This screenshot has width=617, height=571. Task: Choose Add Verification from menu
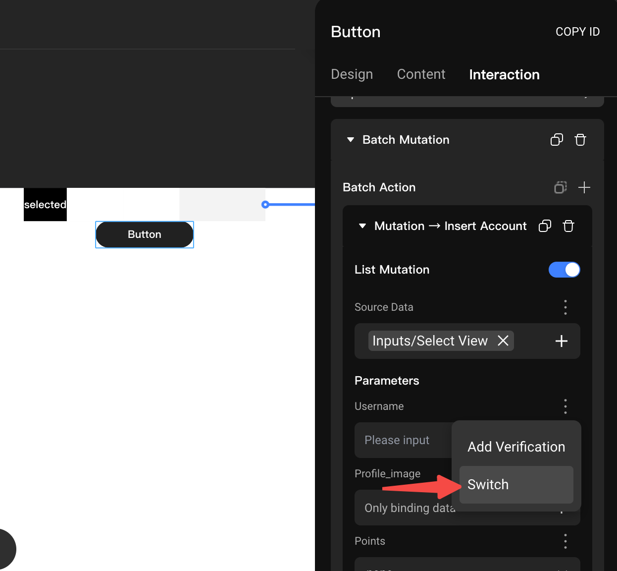tap(516, 447)
